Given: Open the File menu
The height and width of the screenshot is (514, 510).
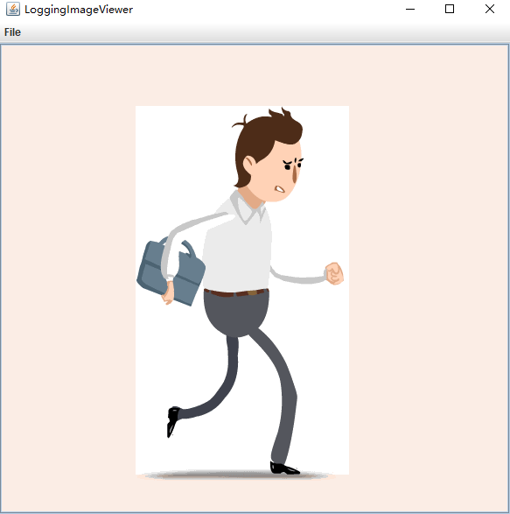Looking at the screenshot, I should [12, 32].
